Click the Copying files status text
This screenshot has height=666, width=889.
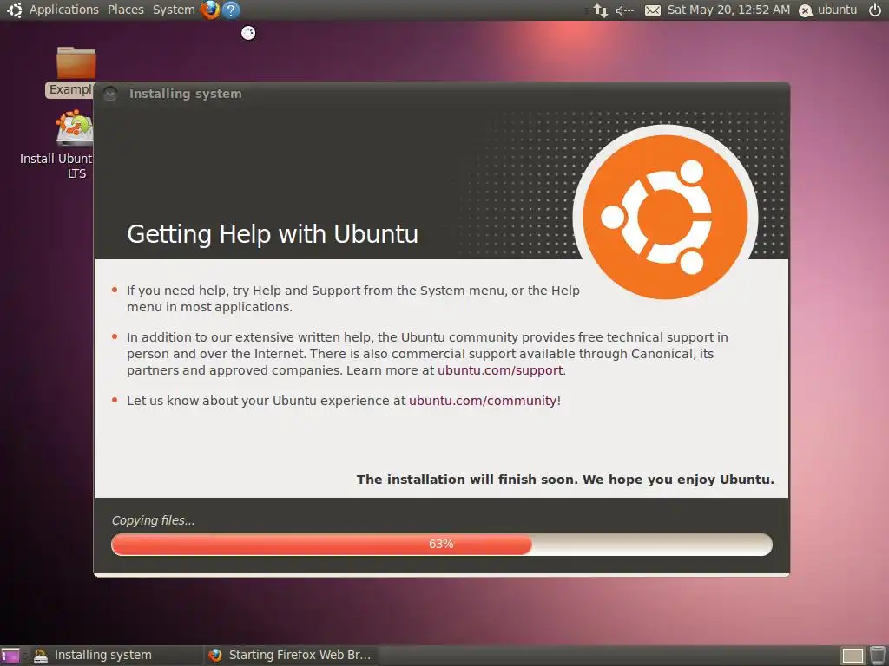pos(153,520)
